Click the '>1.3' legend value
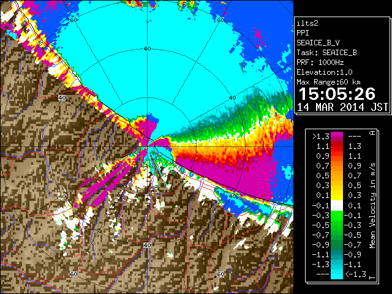Viewport: 392px width, 294px height. tap(321, 137)
